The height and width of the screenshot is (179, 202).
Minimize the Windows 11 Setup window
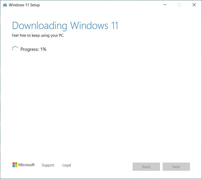pyautogui.click(x=165, y=5)
